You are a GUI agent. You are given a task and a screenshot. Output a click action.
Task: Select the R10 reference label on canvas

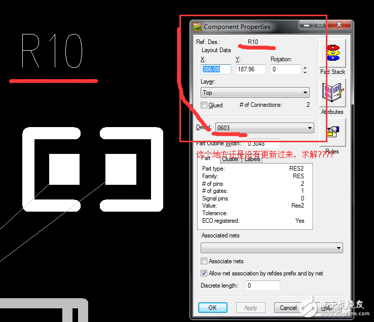(52, 51)
